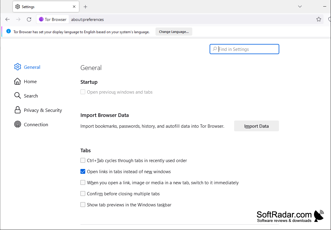Bookmark this page with the star icon

coord(319,19)
